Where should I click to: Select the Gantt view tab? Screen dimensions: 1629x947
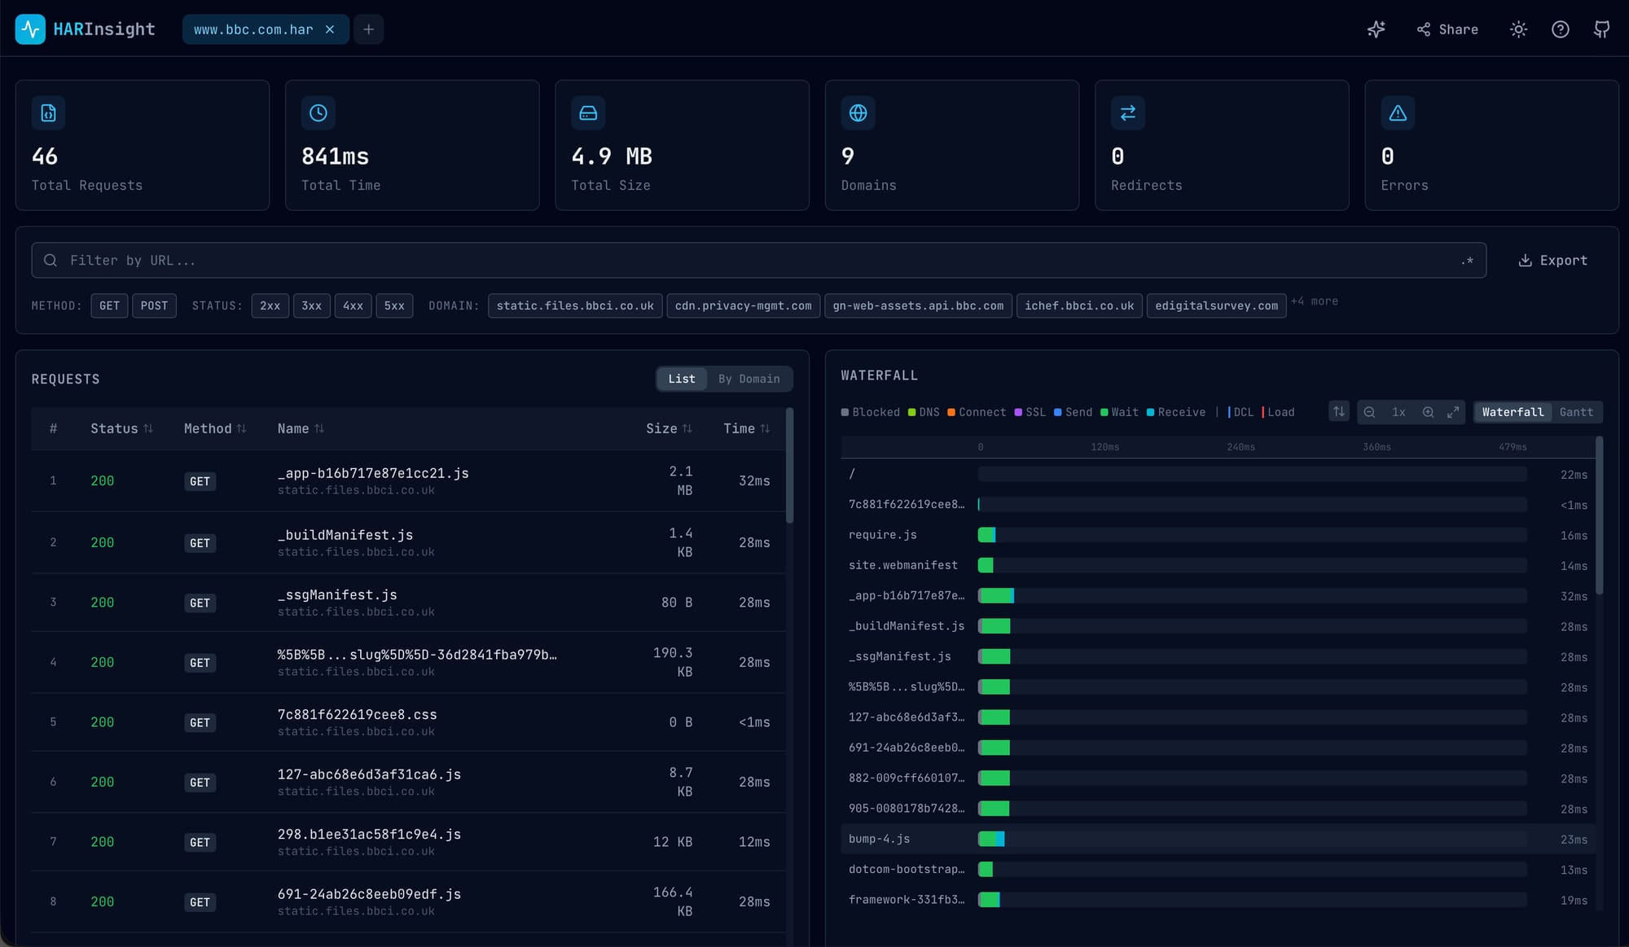click(1576, 412)
